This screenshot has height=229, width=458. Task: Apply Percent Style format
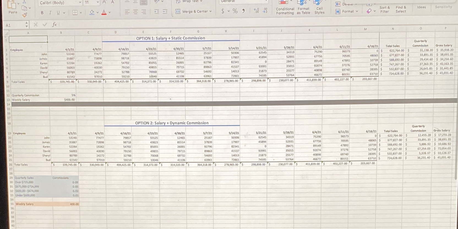click(235, 11)
